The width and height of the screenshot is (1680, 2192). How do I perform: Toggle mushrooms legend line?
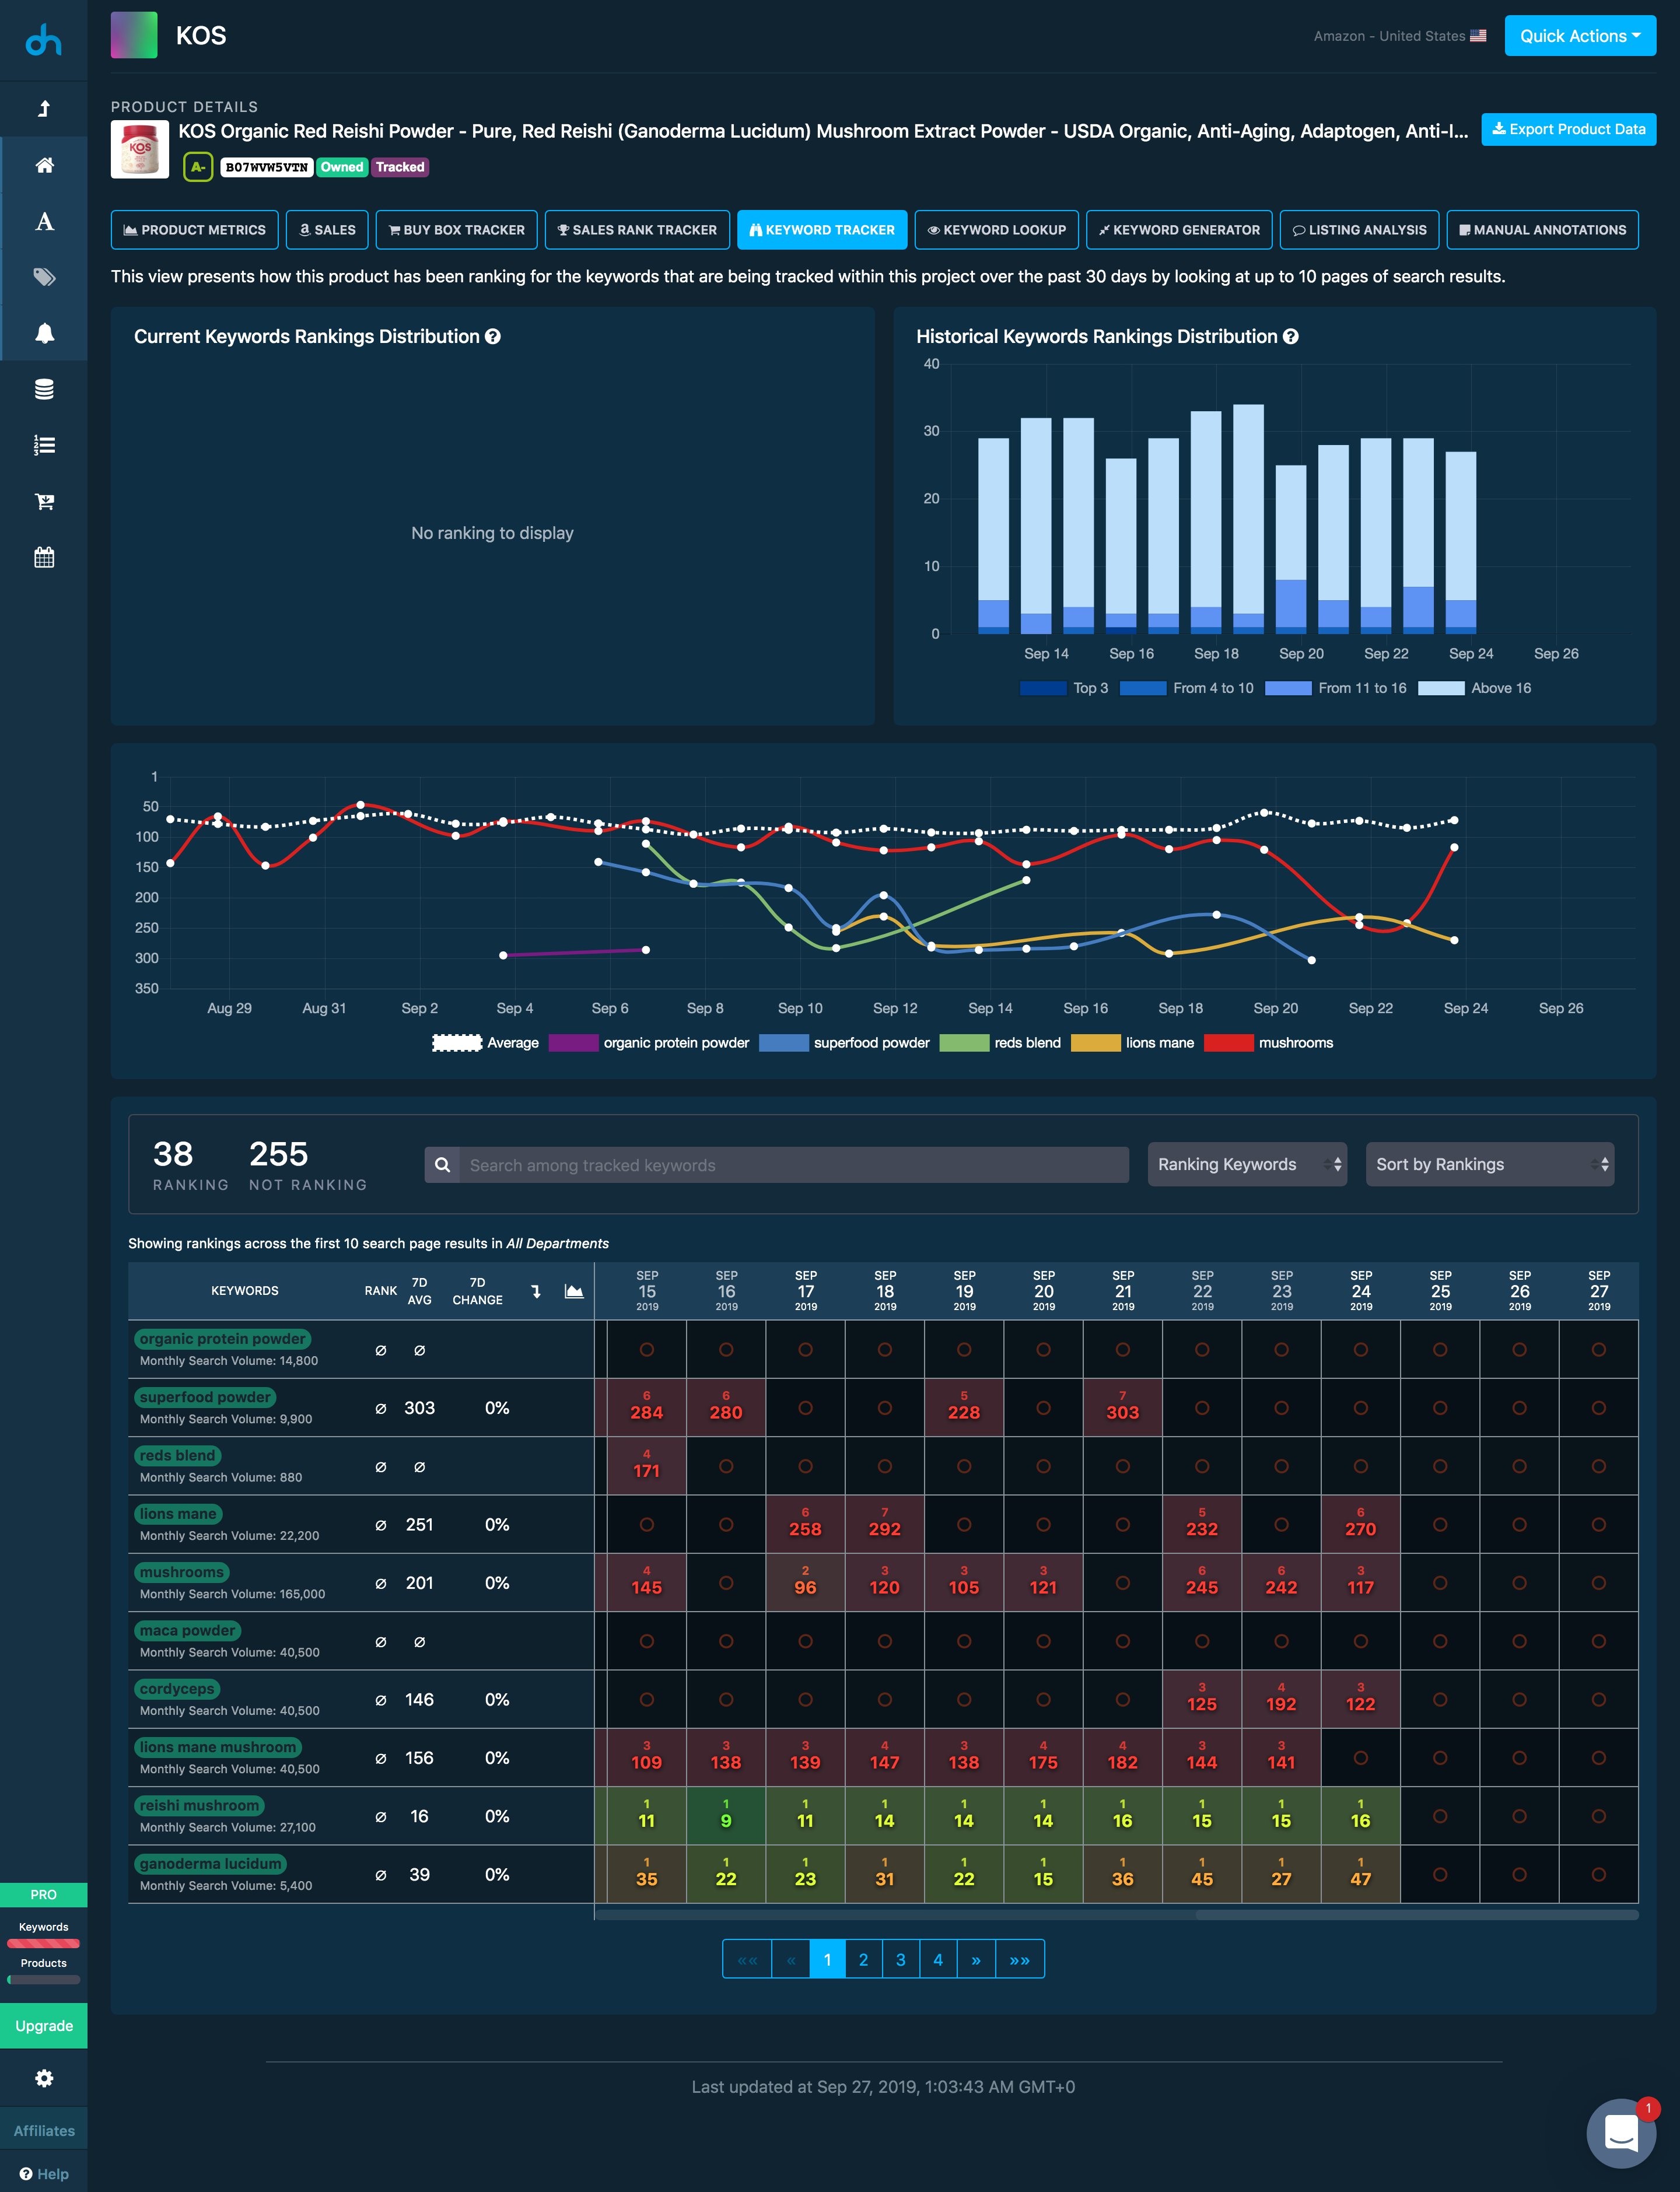click(x=1269, y=1043)
